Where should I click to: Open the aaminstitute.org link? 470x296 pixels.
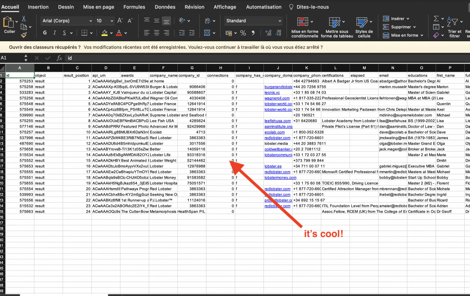coord(278,127)
